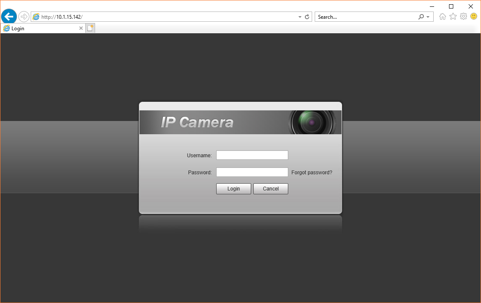This screenshot has width=481, height=303.
Task: Click the search magnifier icon
Action: point(420,17)
